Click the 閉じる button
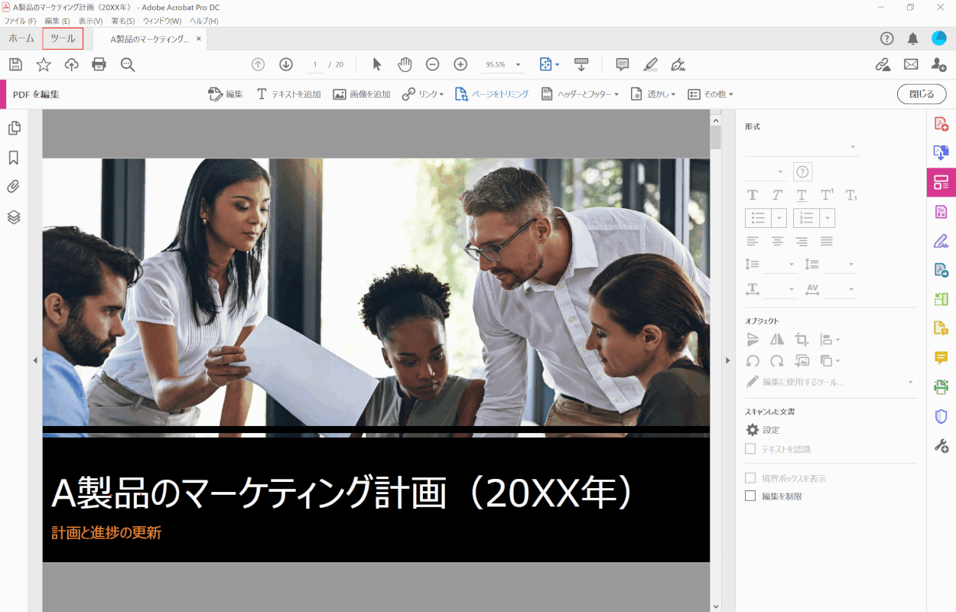Viewport: 956px width, 612px height. [922, 93]
